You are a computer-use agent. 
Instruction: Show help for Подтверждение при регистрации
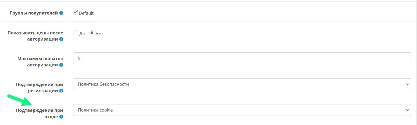[x=61, y=91]
